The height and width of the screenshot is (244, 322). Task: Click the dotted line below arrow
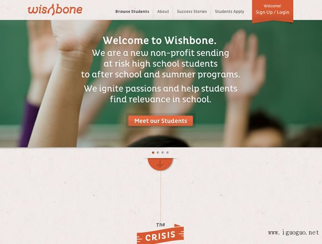(160, 196)
